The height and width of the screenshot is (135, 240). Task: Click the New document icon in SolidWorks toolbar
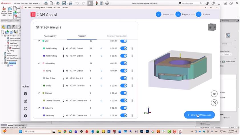tap(51, 3)
